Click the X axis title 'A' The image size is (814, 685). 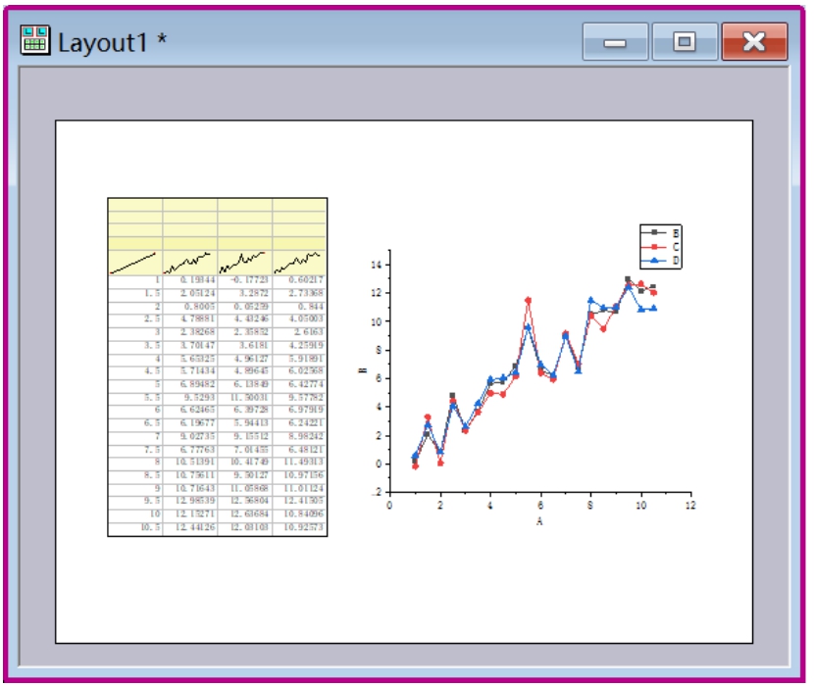(x=539, y=522)
